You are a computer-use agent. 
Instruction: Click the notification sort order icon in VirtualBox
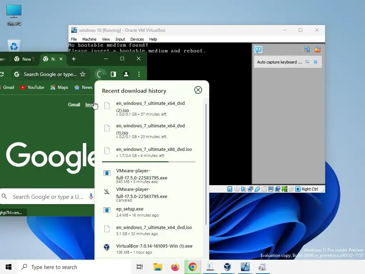coord(307,49)
